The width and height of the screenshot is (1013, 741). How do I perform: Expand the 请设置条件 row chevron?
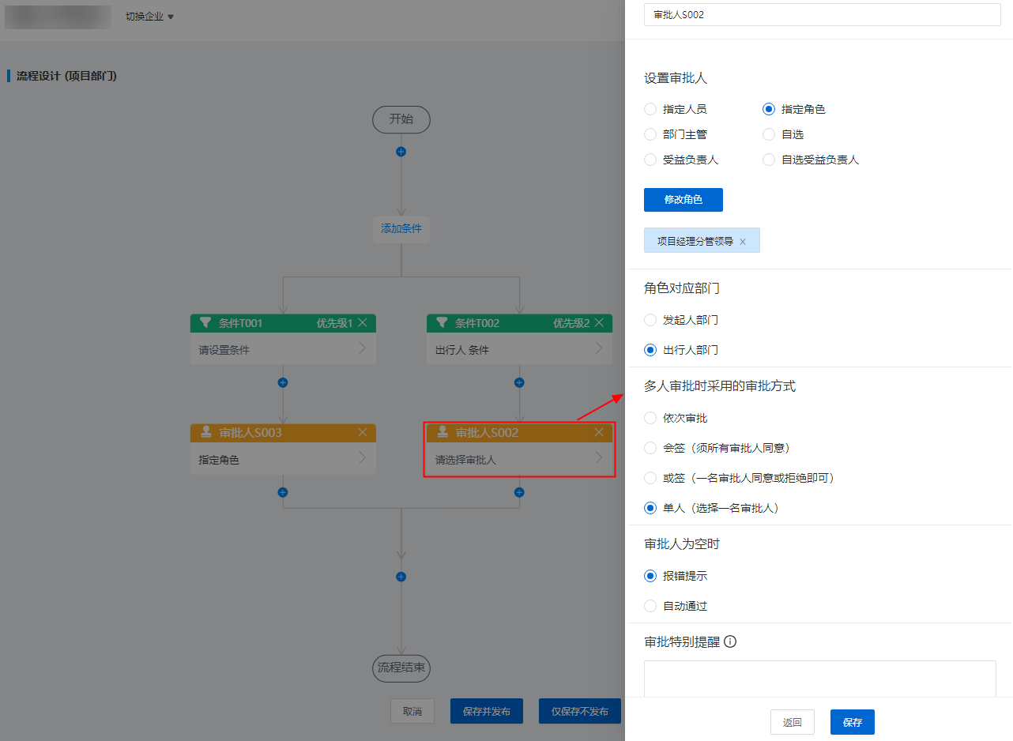[363, 348]
